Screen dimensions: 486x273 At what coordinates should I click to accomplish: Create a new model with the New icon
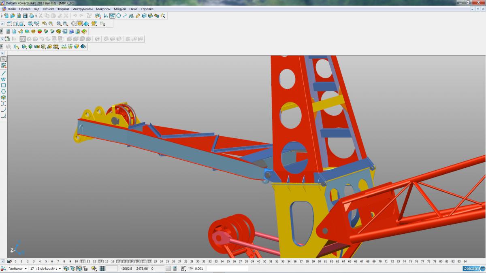coord(6,15)
